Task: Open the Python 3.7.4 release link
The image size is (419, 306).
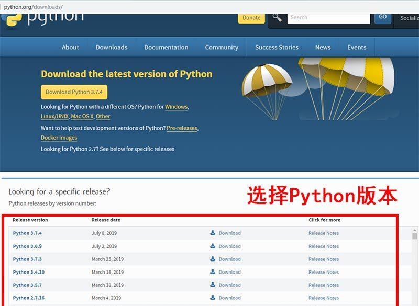Action: (27, 233)
